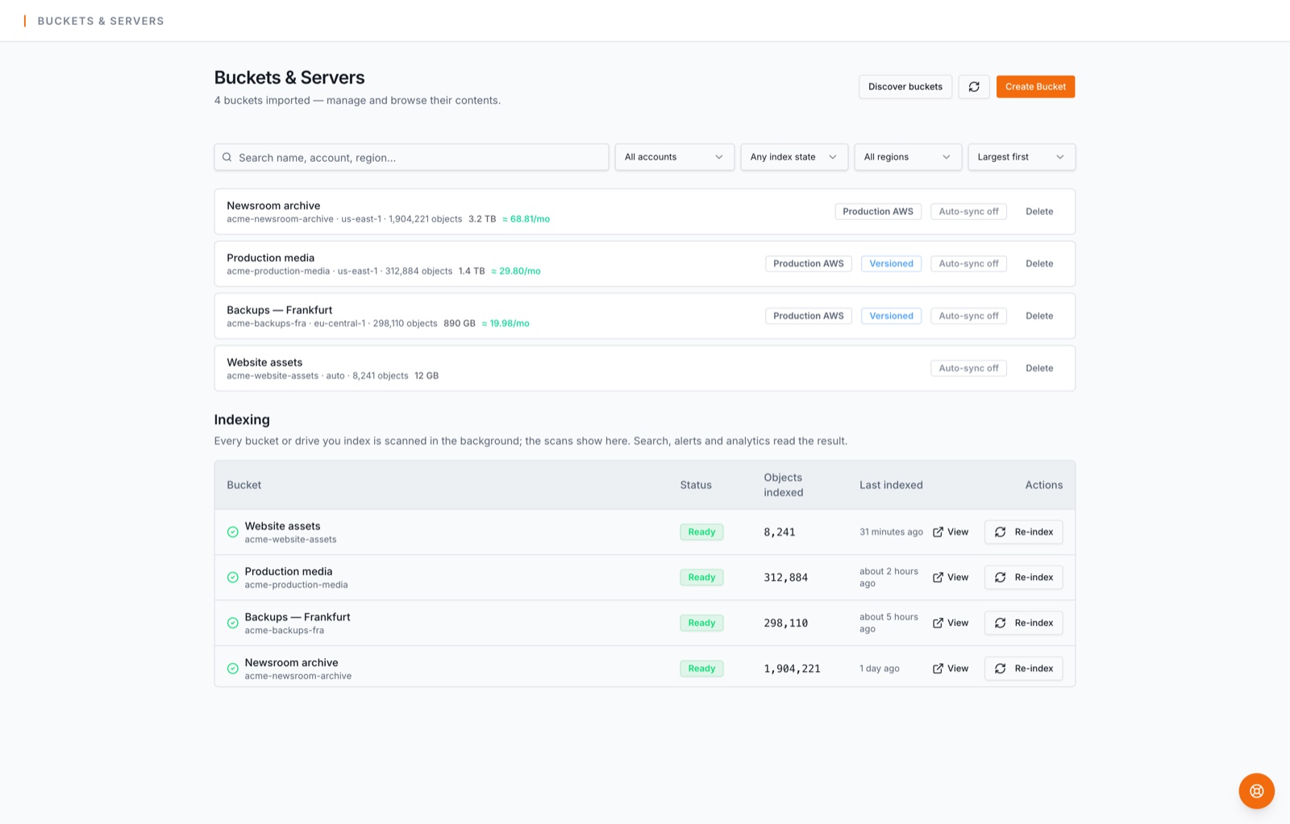View the index of Newsroom archive
Screen dimensions: 1290x824
[951, 669]
